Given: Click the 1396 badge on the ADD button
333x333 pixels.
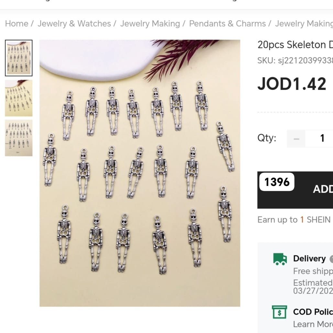Looking at the screenshot, I should [x=277, y=182].
